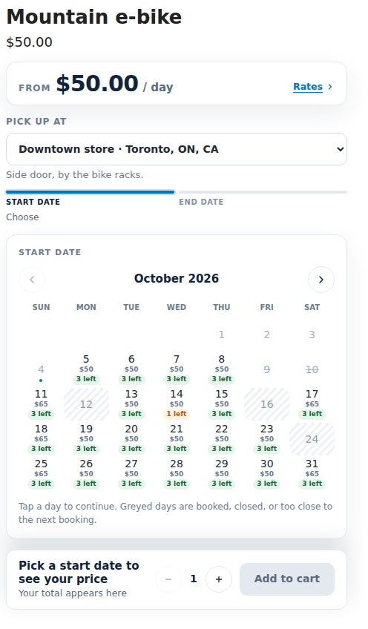368x629 pixels.
Task: Switch to the Start Date step tab
Action: (91, 205)
